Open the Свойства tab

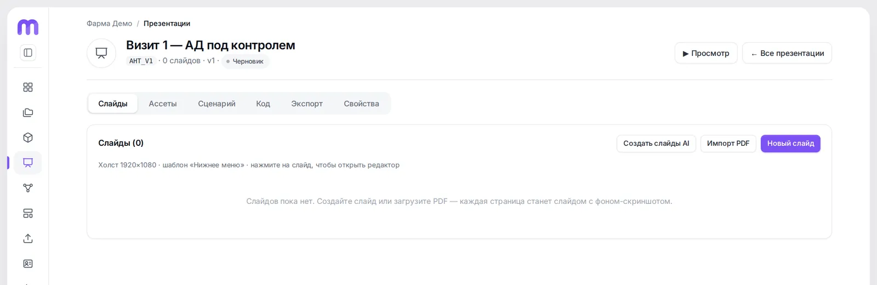pyautogui.click(x=361, y=104)
